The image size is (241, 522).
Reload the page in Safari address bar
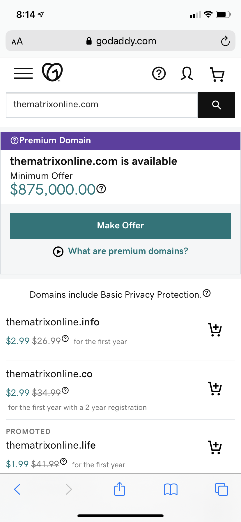(x=225, y=41)
